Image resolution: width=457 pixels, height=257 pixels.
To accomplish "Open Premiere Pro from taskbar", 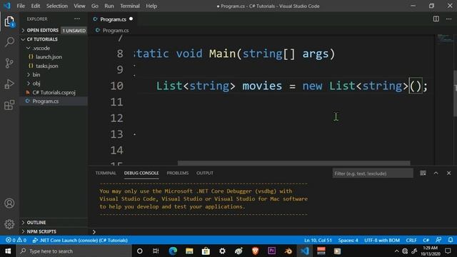I will 271,251.
